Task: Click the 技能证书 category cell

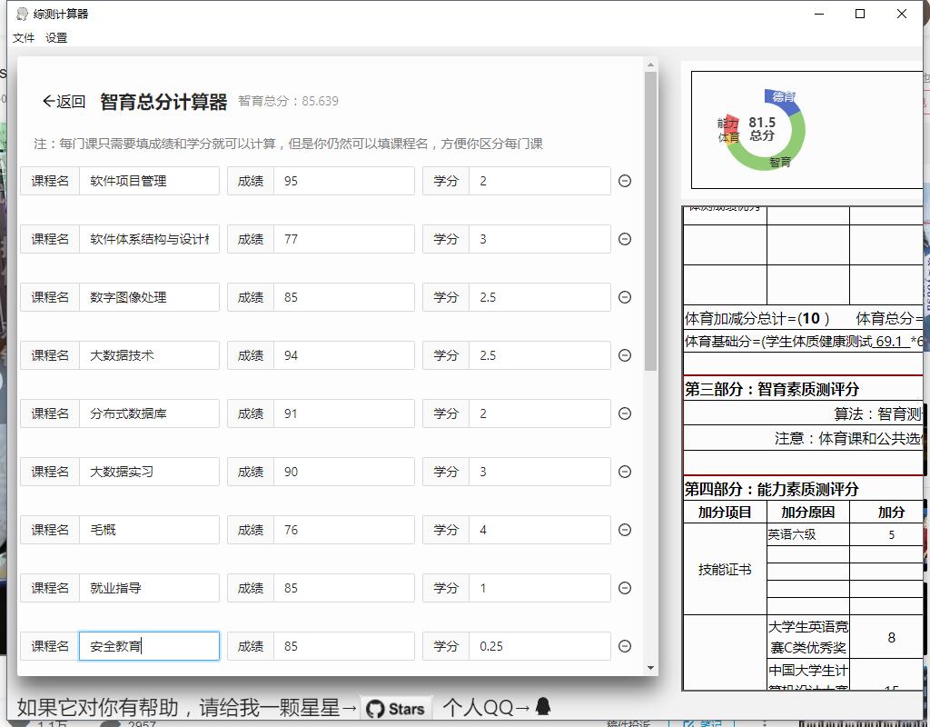Action: click(725, 569)
